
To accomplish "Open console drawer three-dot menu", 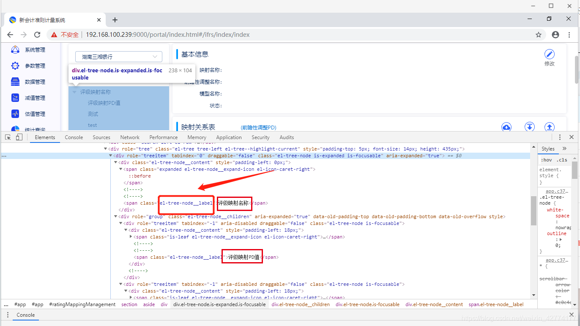I will [x=7, y=315].
